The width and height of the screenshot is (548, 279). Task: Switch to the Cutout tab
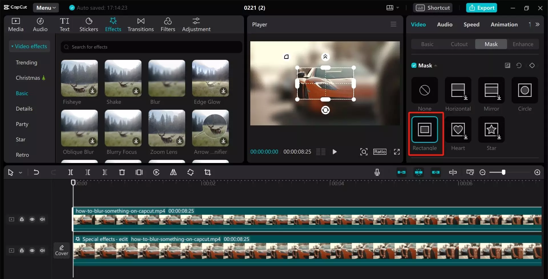[x=459, y=44]
